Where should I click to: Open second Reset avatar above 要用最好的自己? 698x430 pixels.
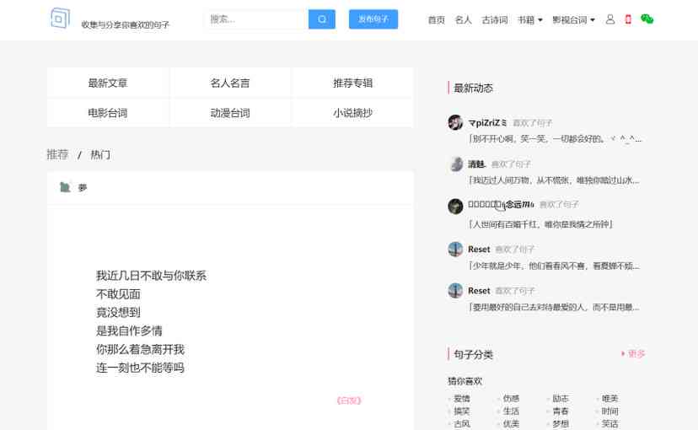tap(455, 291)
